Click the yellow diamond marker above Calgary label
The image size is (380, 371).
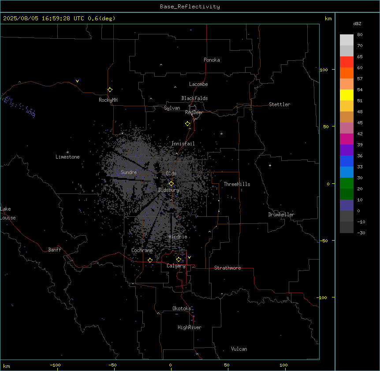[179, 260]
